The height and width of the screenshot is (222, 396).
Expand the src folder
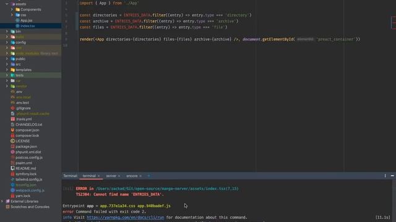[7, 64]
